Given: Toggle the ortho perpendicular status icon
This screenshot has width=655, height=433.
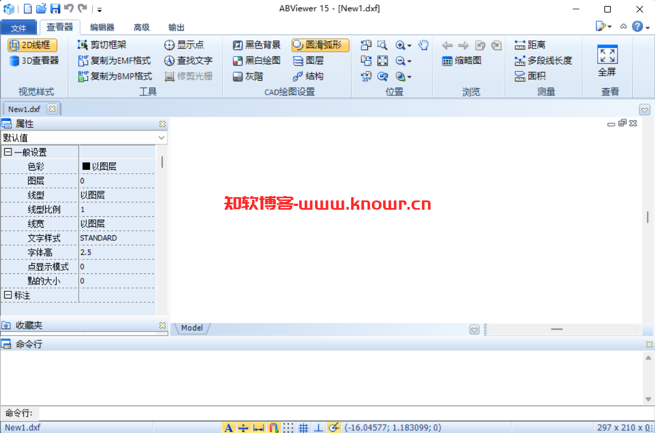Looking at the screenshot, I should 318,428.
